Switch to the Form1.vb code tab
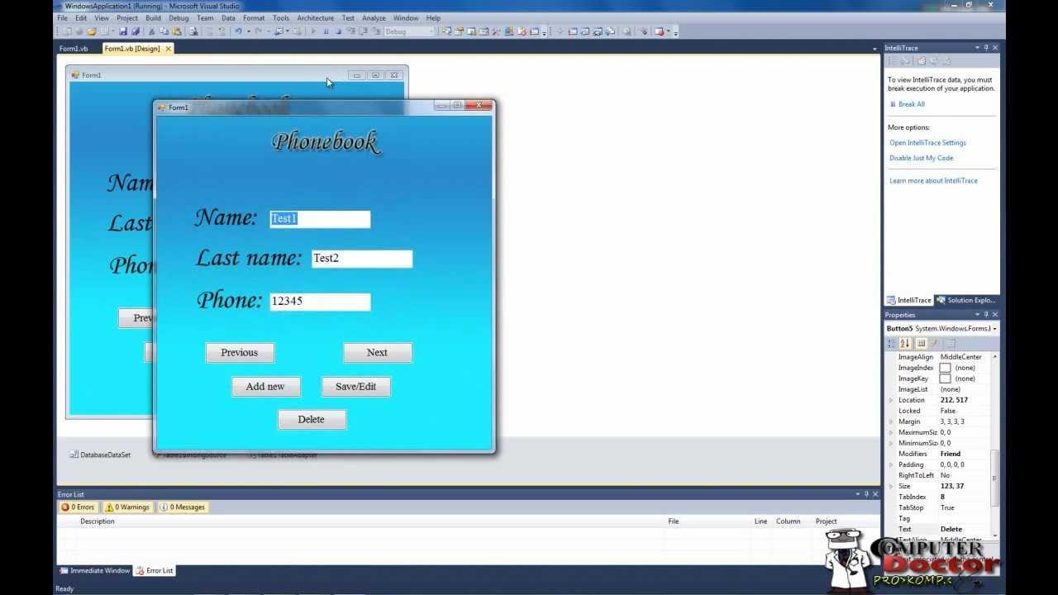The height and width of the screenshot is (595, 1058). tap(74, 49)
